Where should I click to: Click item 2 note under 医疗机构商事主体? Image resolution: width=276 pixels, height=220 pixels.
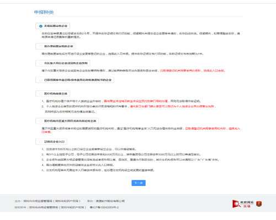click(129, 109)
